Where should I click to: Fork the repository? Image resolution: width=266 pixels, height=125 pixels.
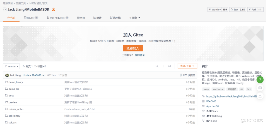click(x=252, y=10)
